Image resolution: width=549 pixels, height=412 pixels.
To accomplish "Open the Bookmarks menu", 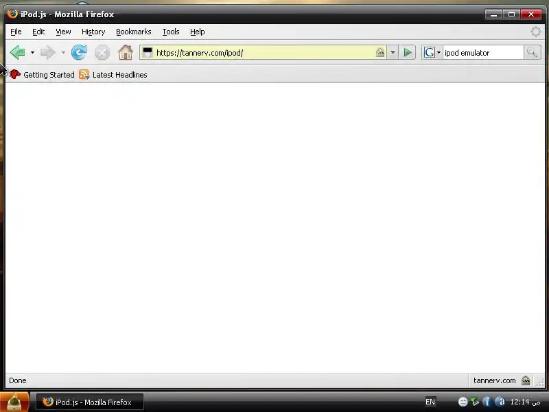I will click(133, 32).
